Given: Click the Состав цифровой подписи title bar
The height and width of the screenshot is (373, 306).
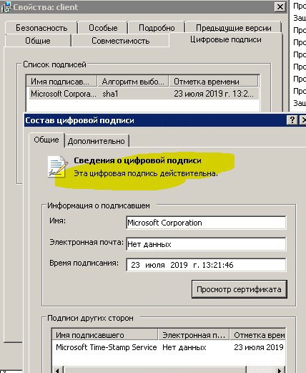Looking at the screenshot, I should pyautogui.click(x=155, y=120).
